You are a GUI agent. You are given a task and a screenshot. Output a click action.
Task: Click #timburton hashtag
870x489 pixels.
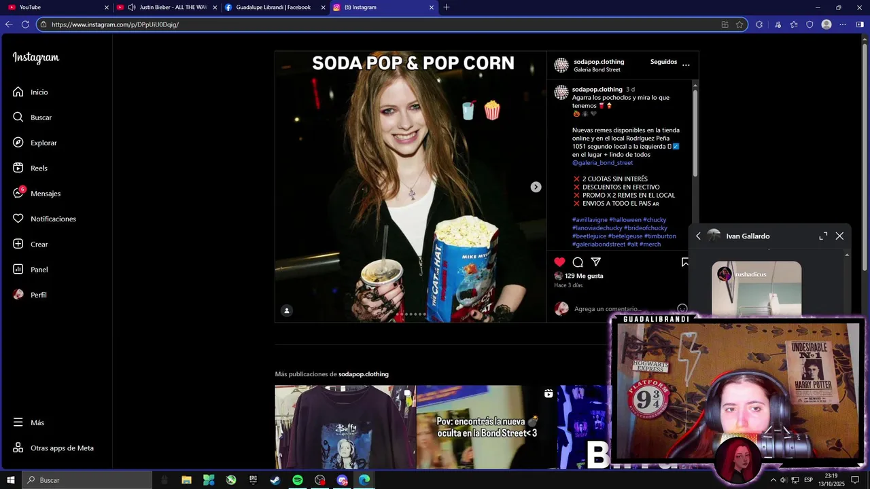click(660, 236)
